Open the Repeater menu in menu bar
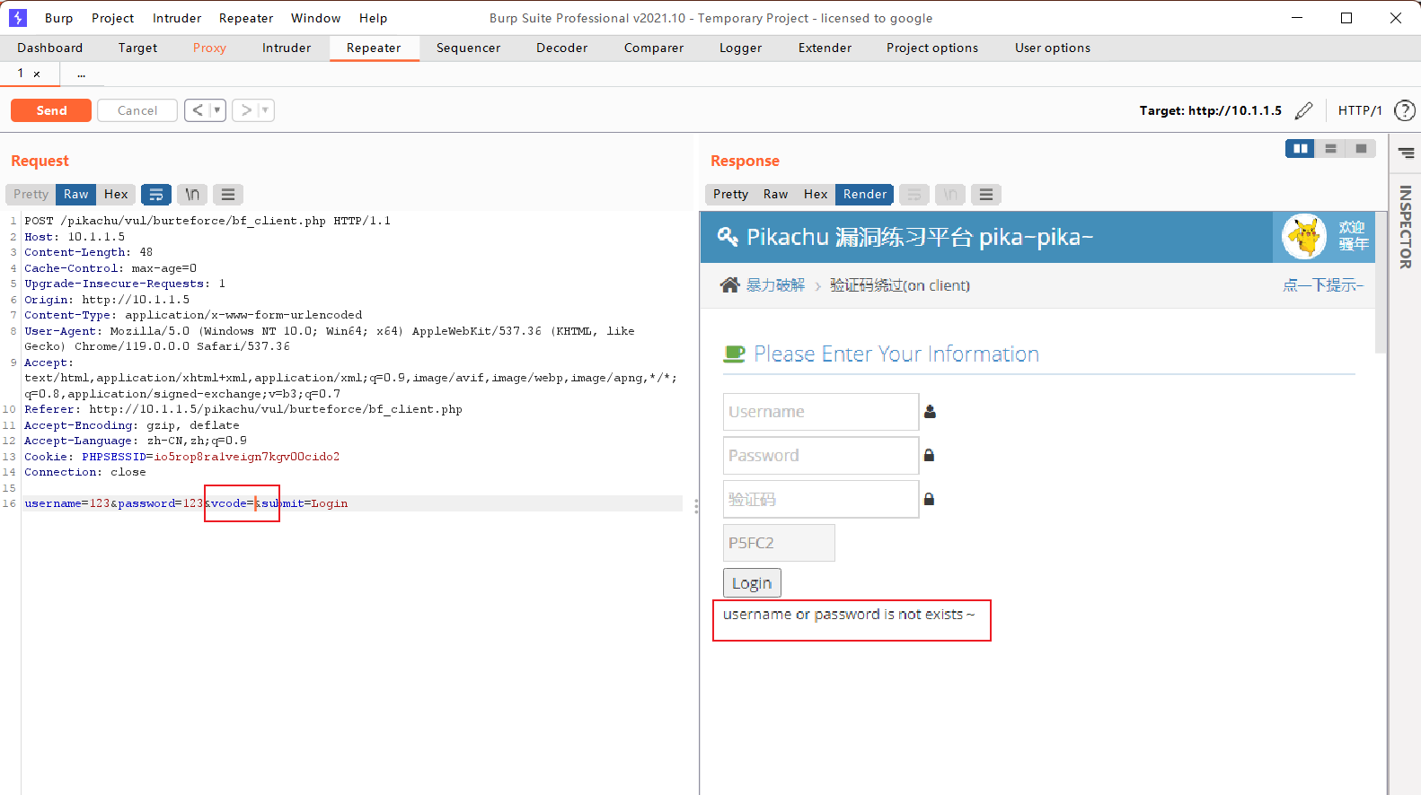1421x795 pixels. pyautogui.click(x=246, y=18)
